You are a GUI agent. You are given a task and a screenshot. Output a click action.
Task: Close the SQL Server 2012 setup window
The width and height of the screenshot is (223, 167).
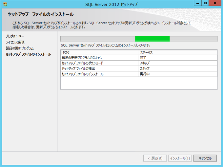(x=215, y=3)
